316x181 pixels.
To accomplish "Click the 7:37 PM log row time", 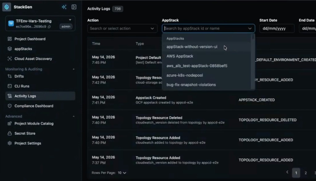I will pos(99,163).
